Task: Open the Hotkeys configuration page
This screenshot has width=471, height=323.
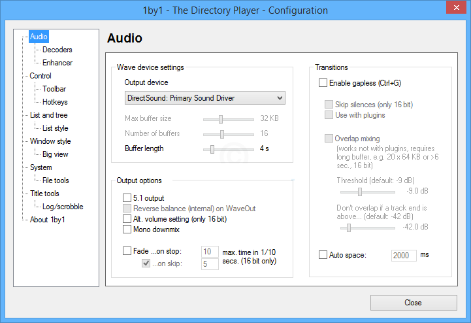Action: point(55,102)
